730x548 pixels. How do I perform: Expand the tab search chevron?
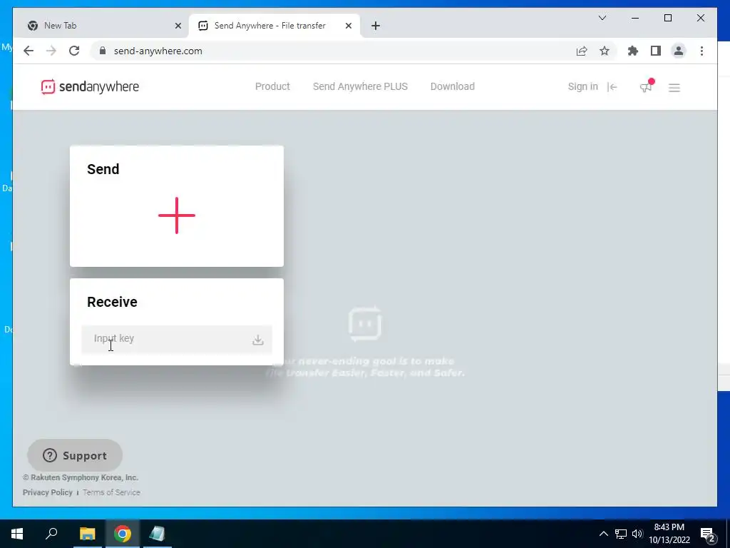(x=602, y=18)
